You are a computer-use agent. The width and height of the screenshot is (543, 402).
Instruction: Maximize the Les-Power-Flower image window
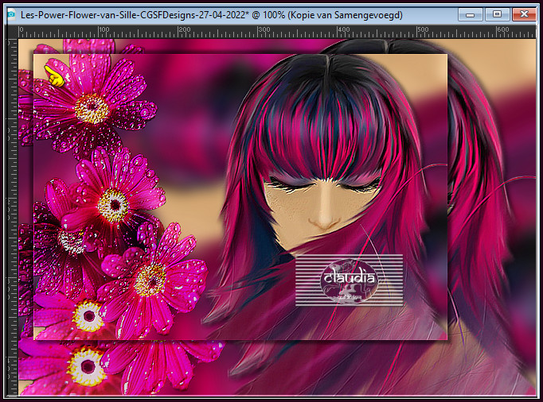point(498,14)
